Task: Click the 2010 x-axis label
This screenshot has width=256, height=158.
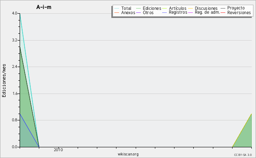Action: [x=58, y=150]
